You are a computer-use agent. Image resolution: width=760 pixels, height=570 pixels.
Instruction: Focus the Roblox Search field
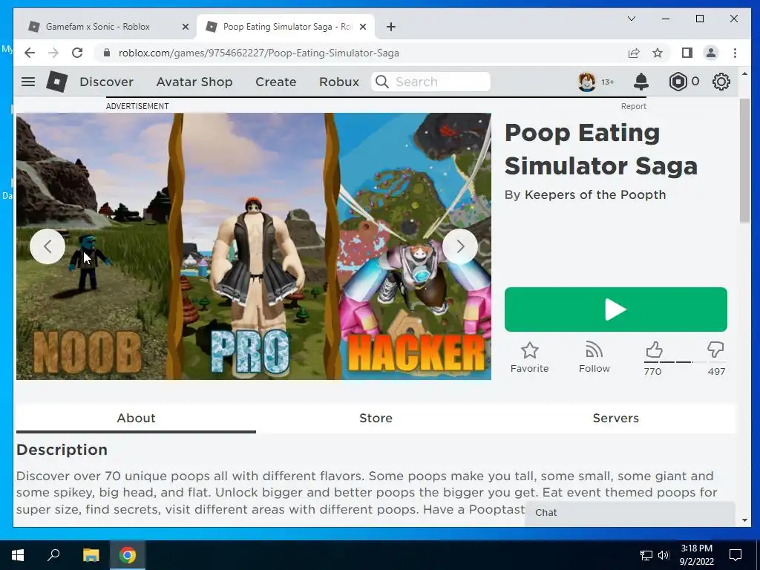431,82
